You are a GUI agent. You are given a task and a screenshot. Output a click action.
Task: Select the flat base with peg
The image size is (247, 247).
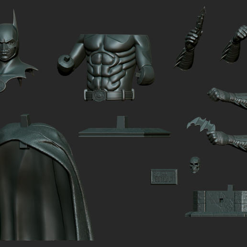pos(124,127)
